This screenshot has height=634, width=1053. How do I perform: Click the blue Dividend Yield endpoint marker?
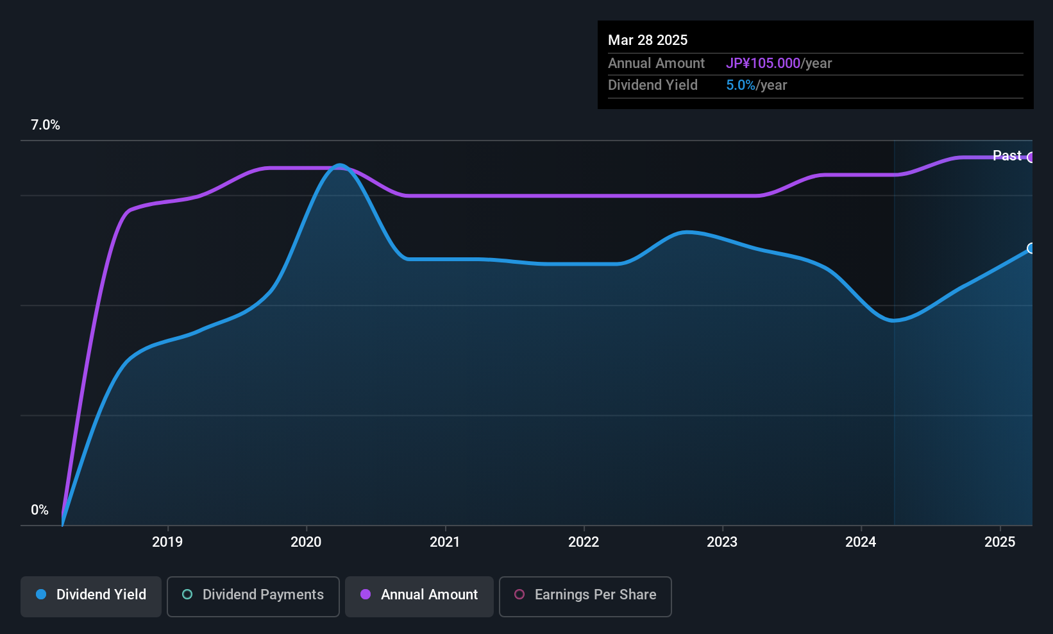coord(1031,248)
